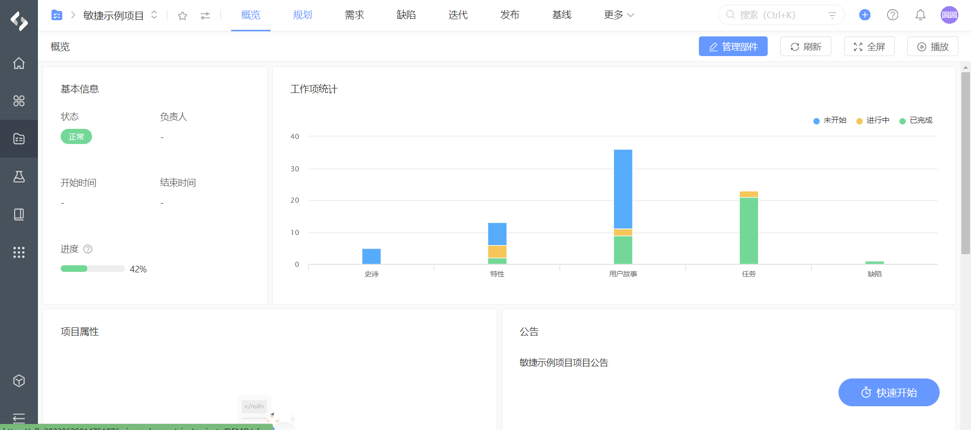Switch to the 规划 tab

pos(302,15)
